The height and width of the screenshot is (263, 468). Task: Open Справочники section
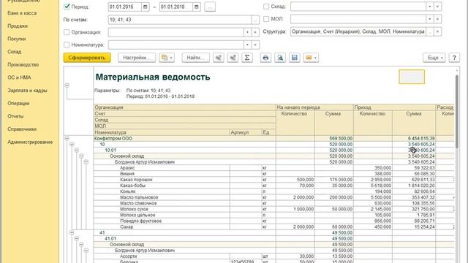22,129
